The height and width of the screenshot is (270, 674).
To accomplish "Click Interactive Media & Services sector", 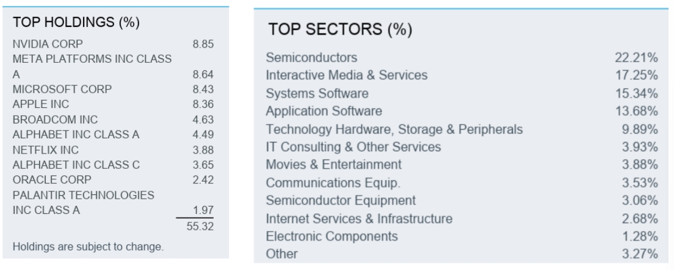I will (346, 76).
